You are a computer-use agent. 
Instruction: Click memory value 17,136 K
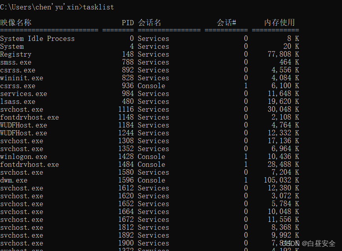pyautogui.click(x=283, y=141)
